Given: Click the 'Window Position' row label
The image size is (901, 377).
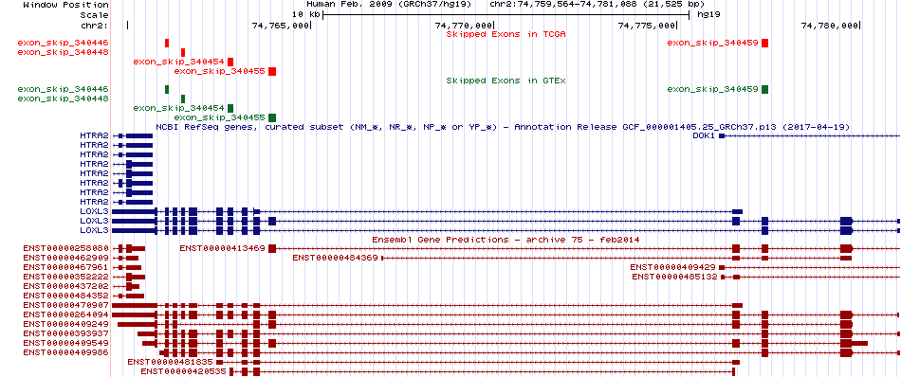Looking at the screenshot, I should pos(66,5).
